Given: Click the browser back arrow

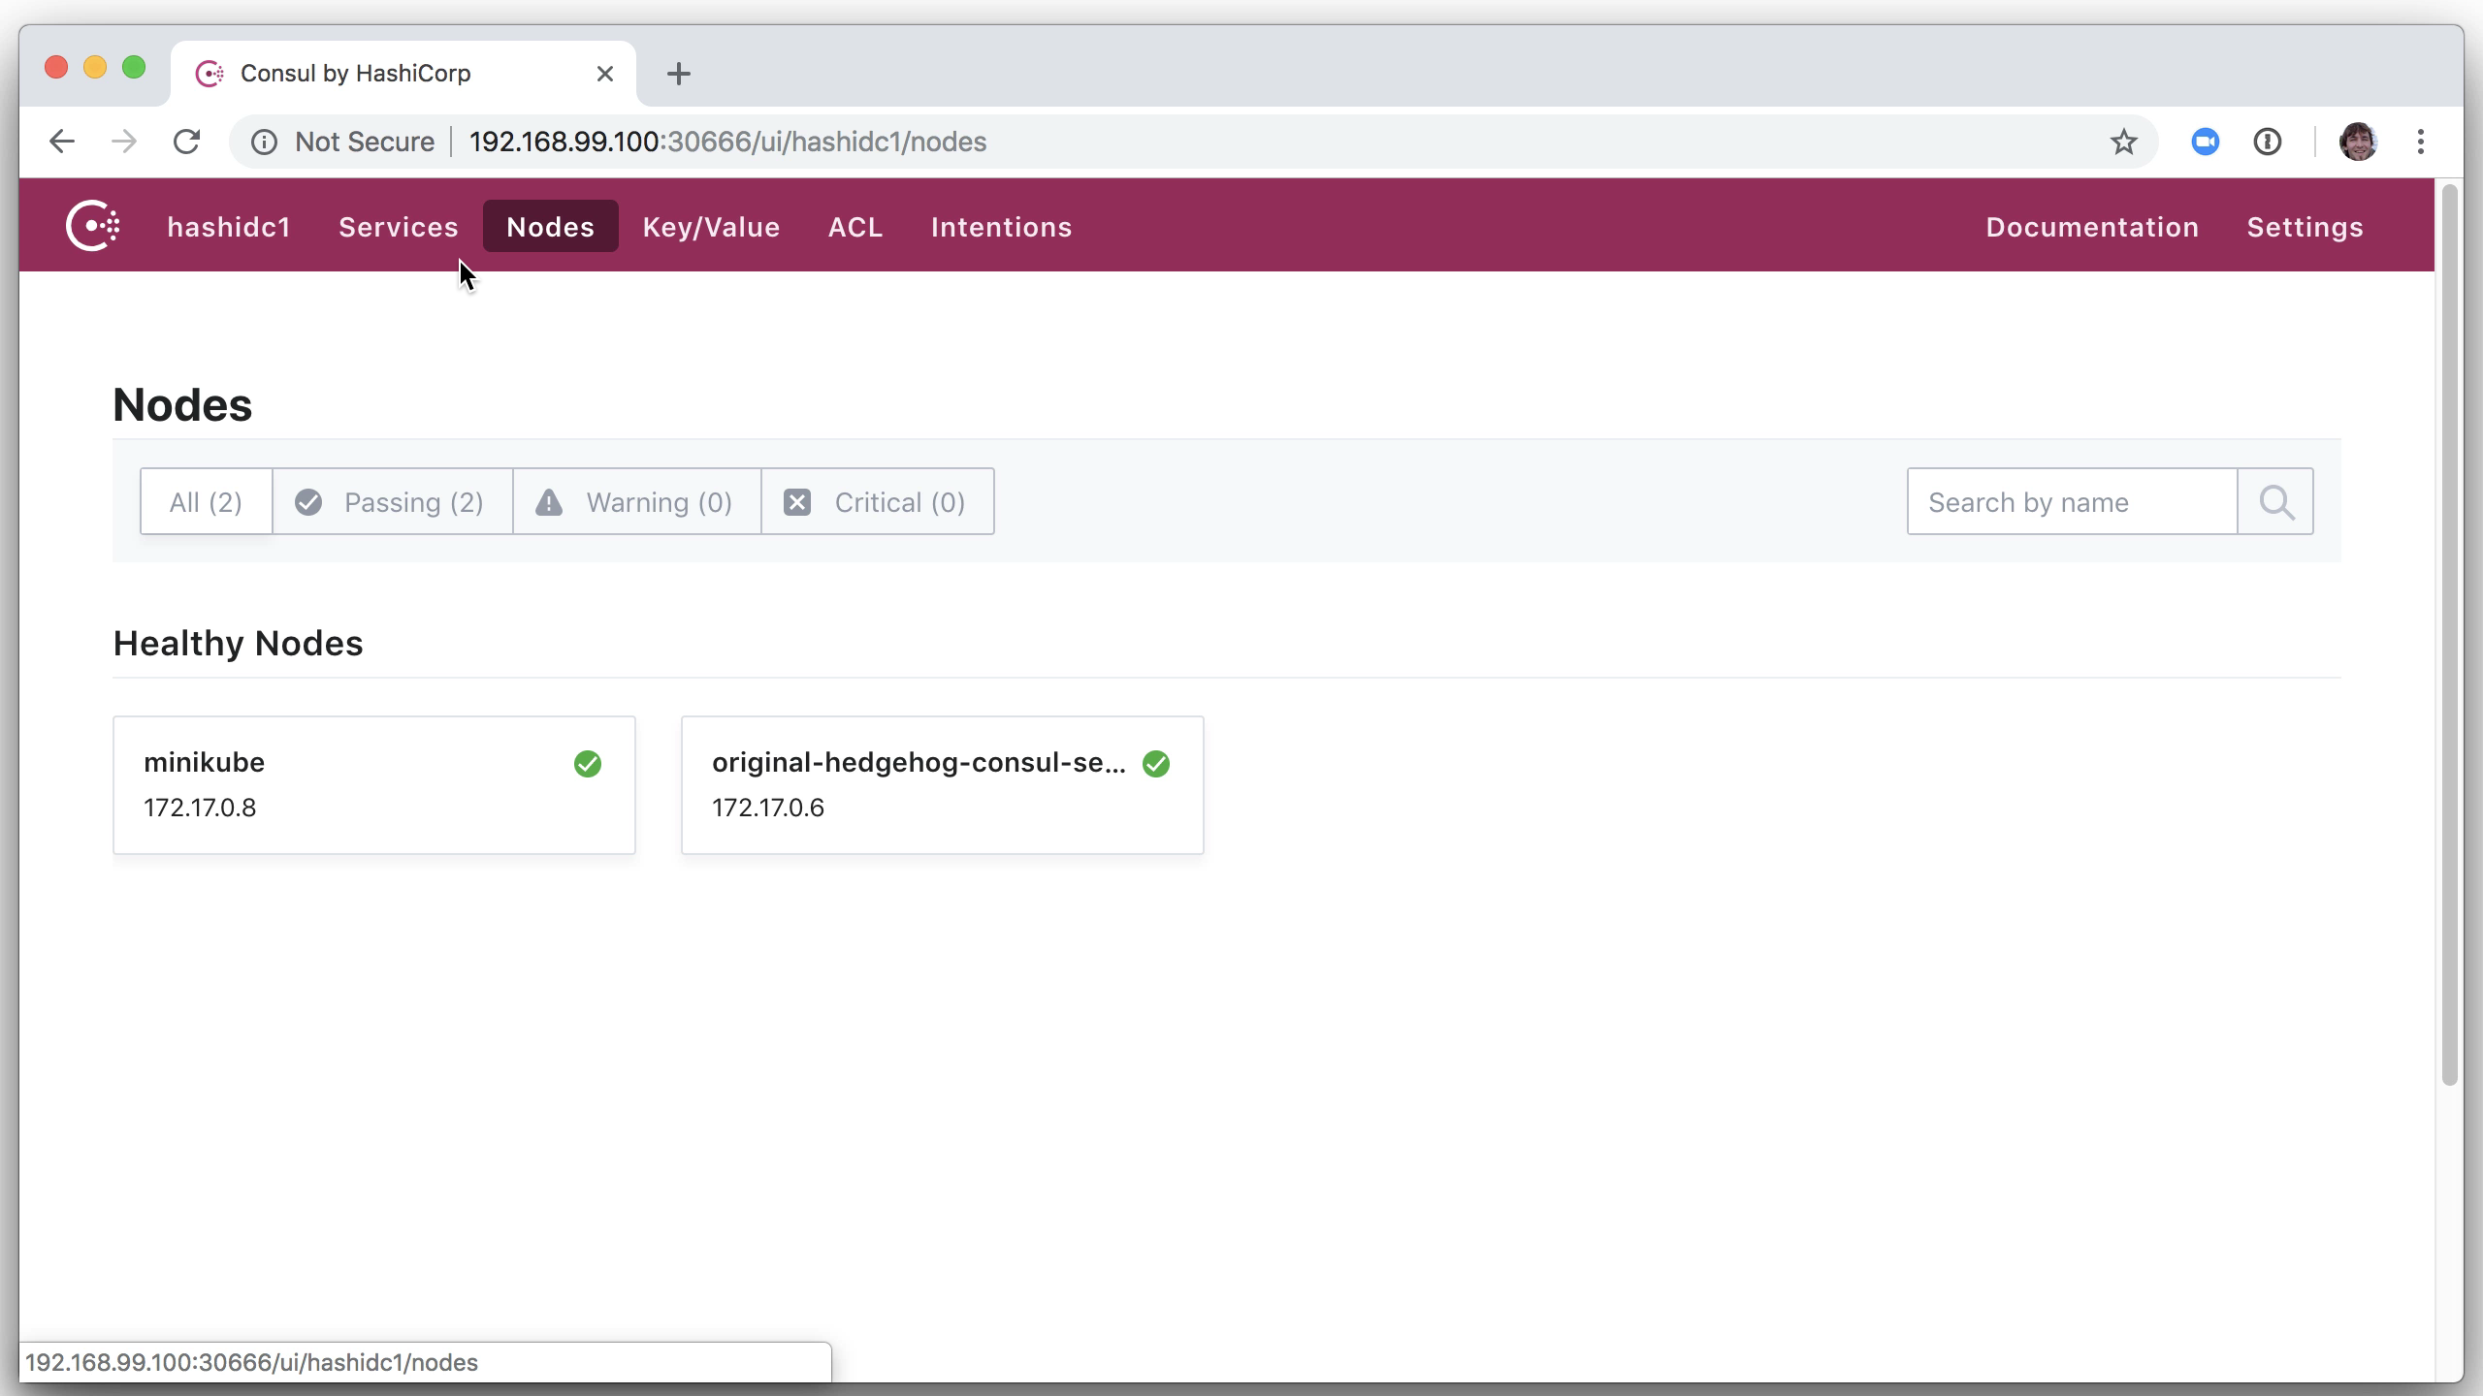Looking at the screenshot, I should [62, 142].
